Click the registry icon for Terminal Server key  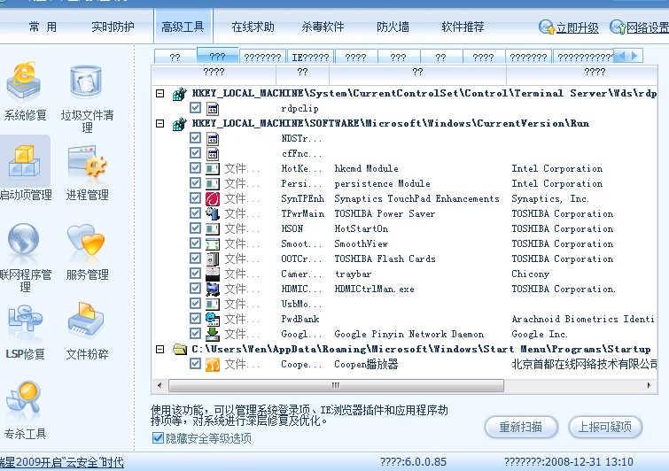(180, 93)
